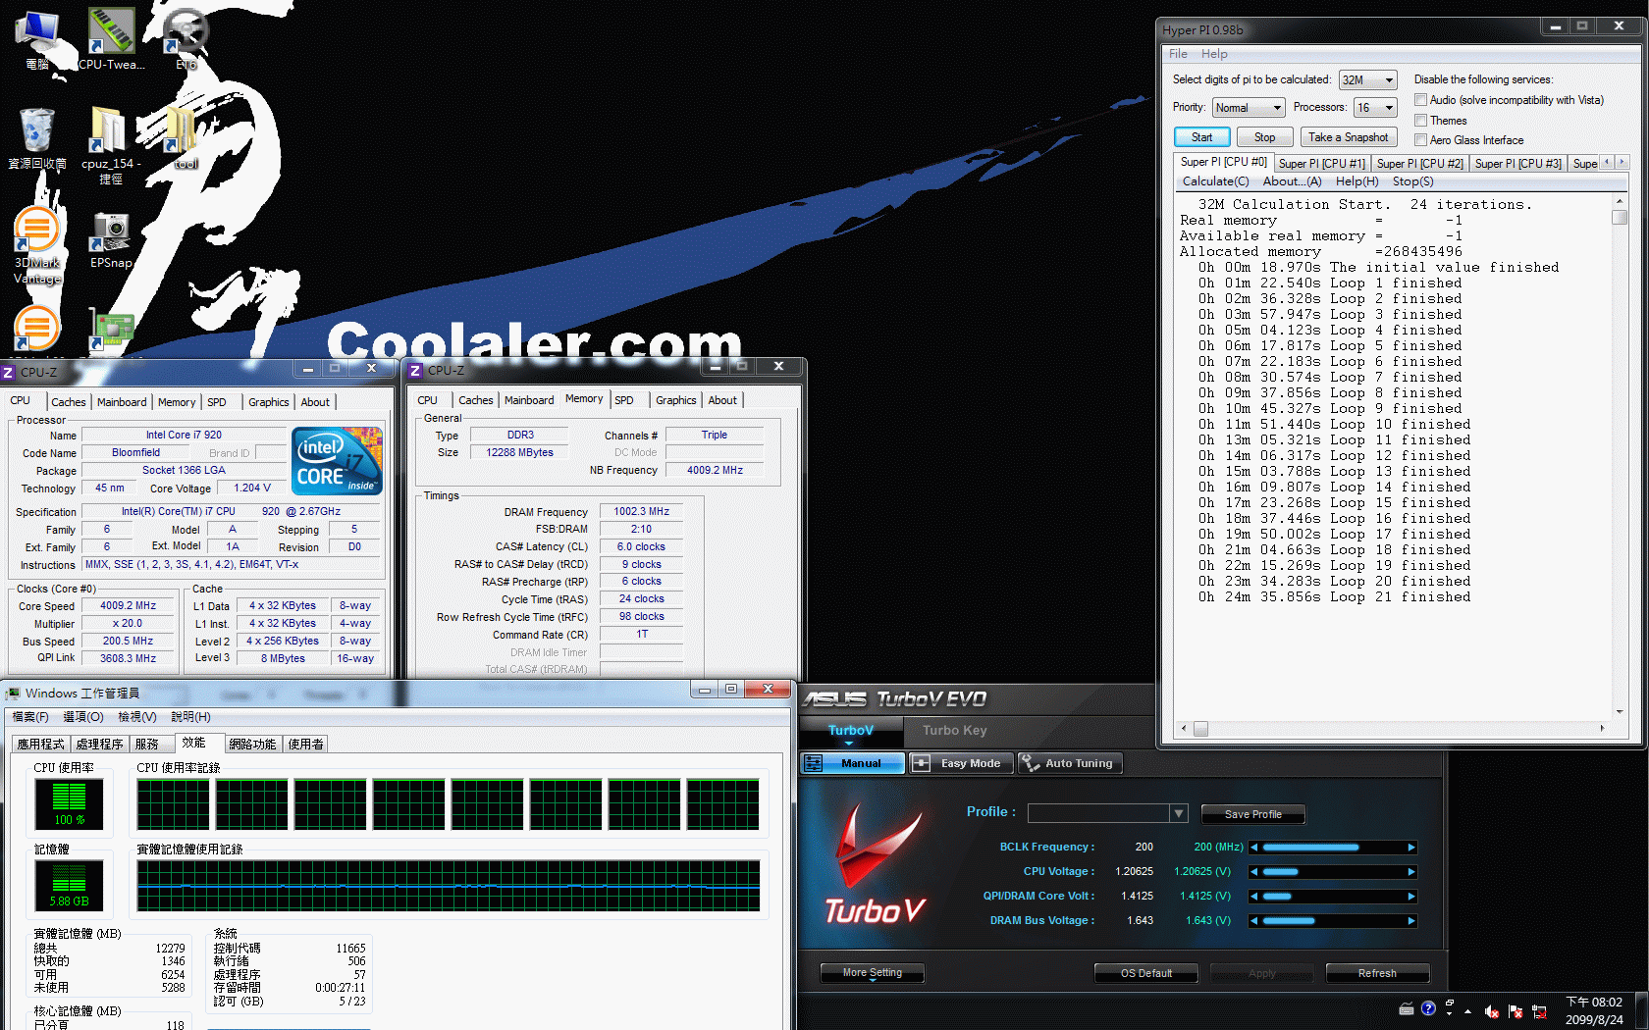Click the OS Default button in TurboV
The image size is (1649, 1030).
coord(1146,973)
